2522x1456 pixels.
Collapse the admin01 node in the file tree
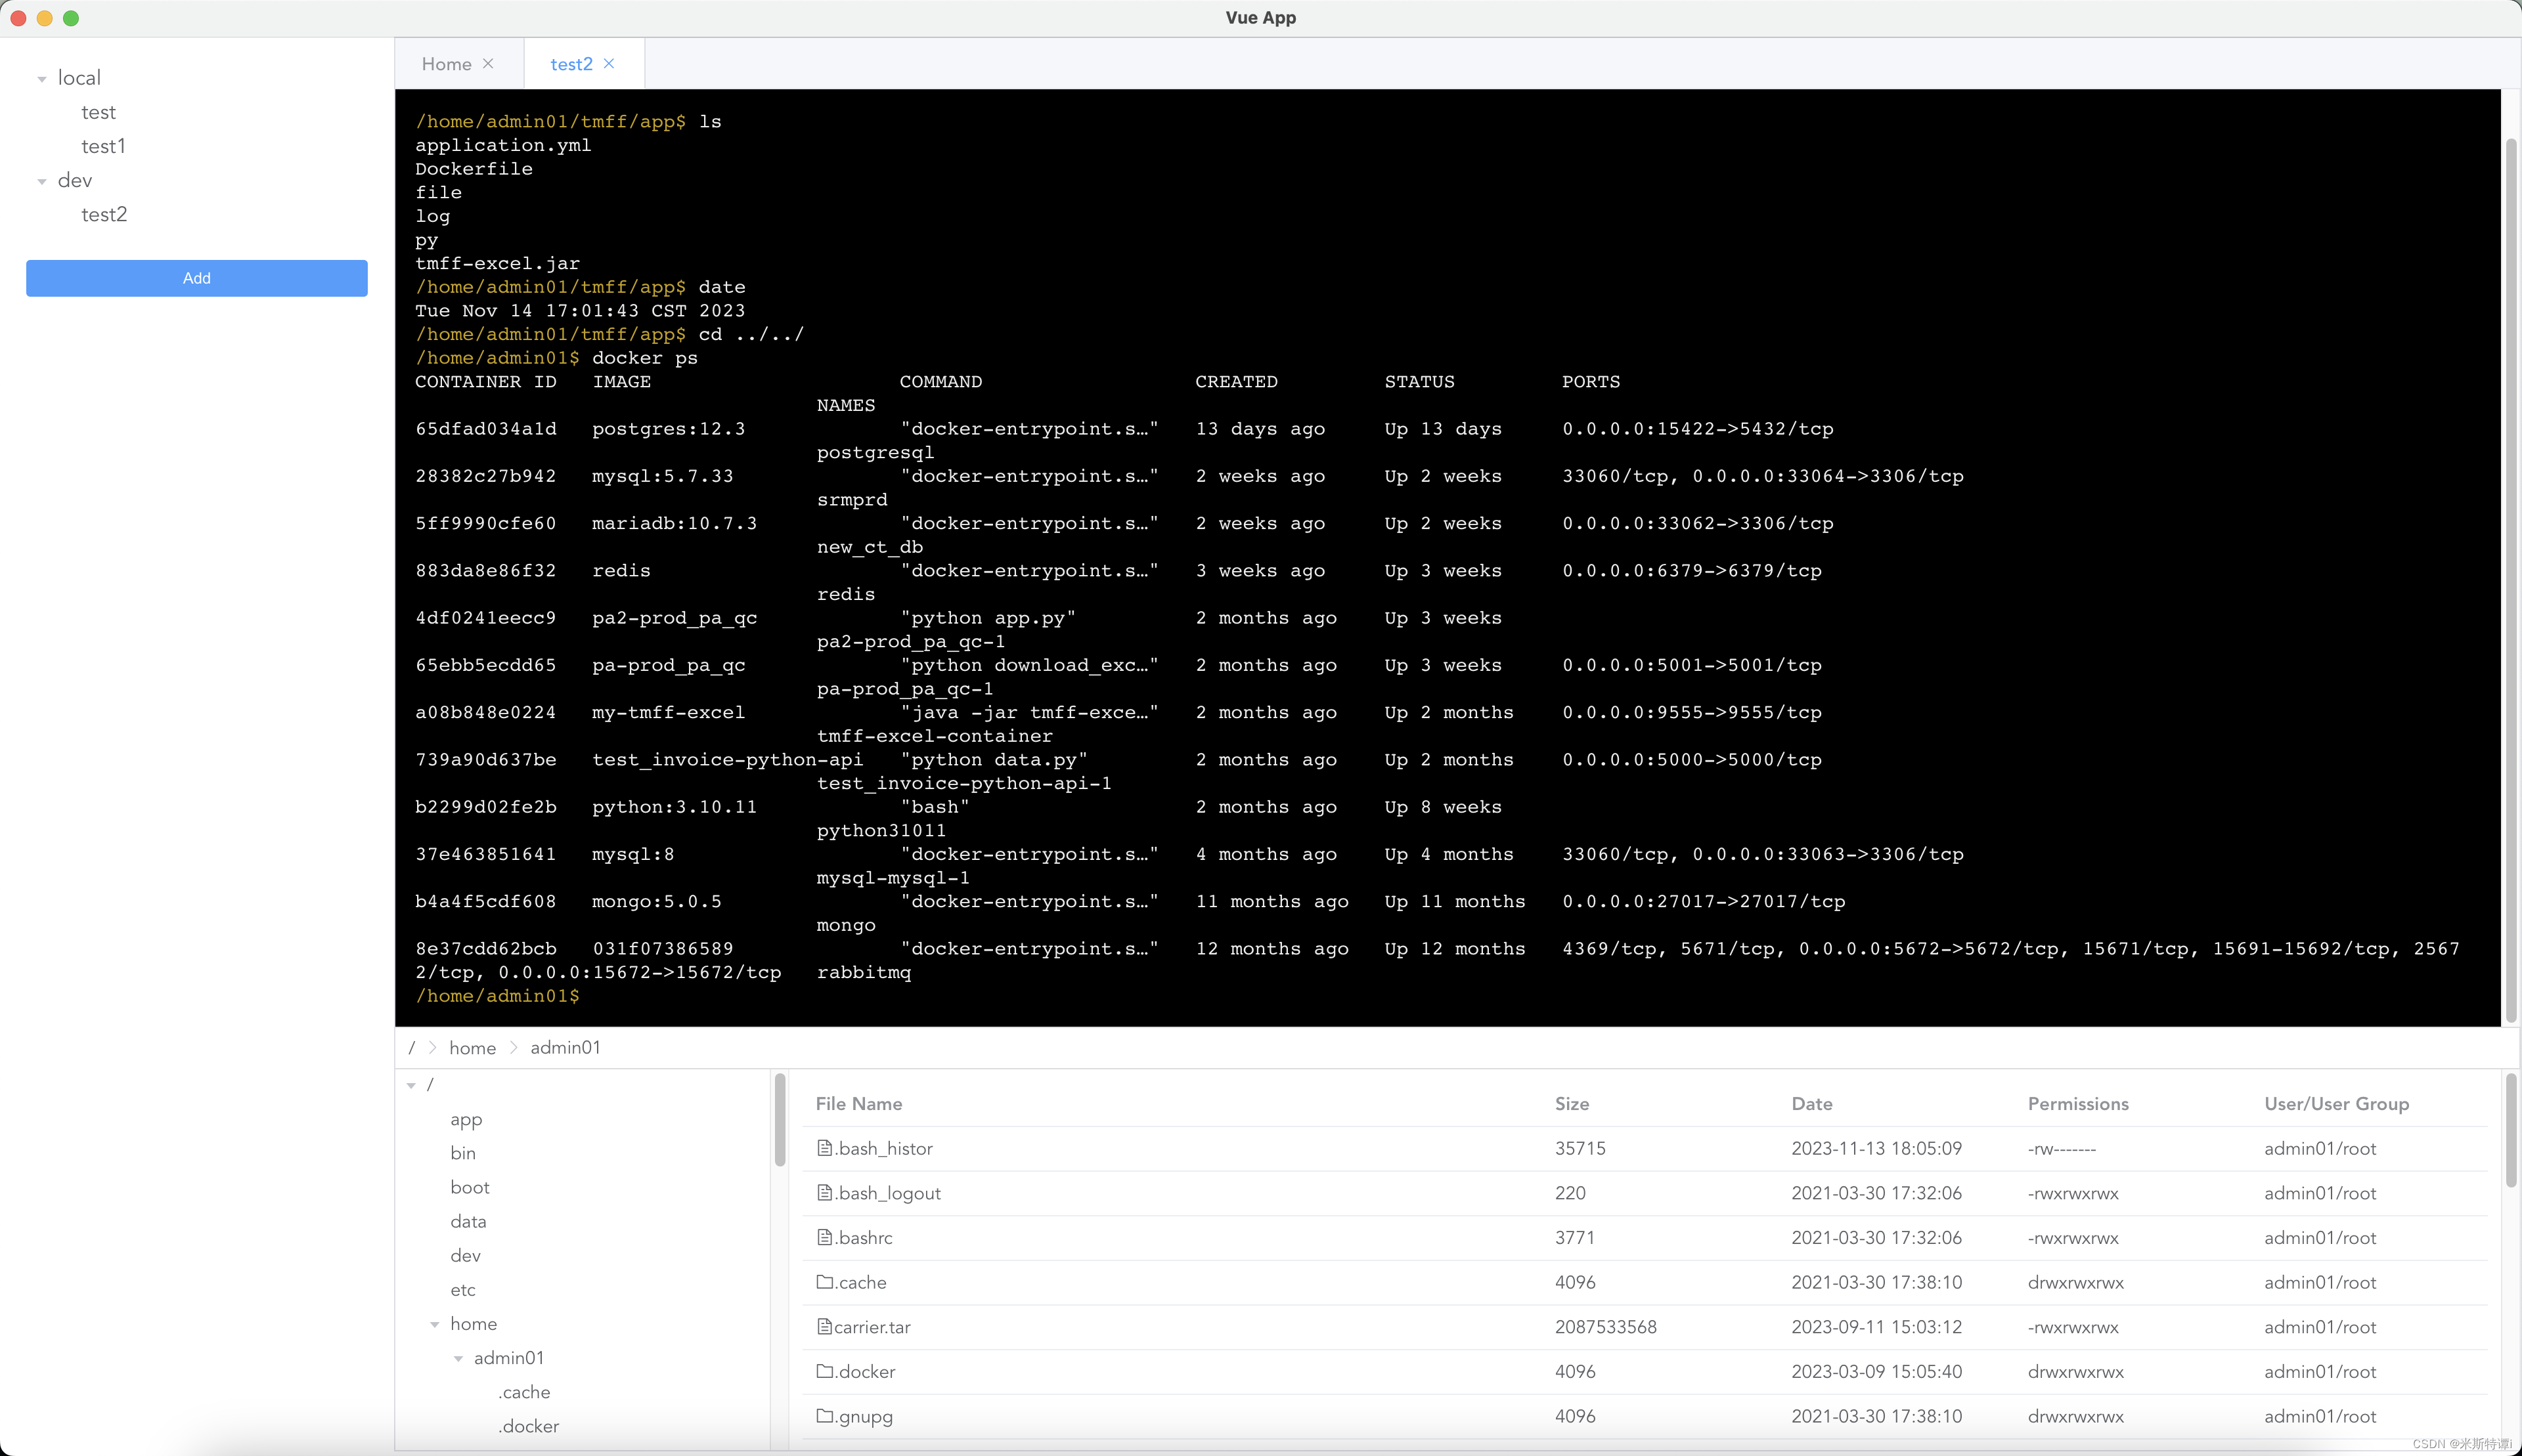[459, 1358]
